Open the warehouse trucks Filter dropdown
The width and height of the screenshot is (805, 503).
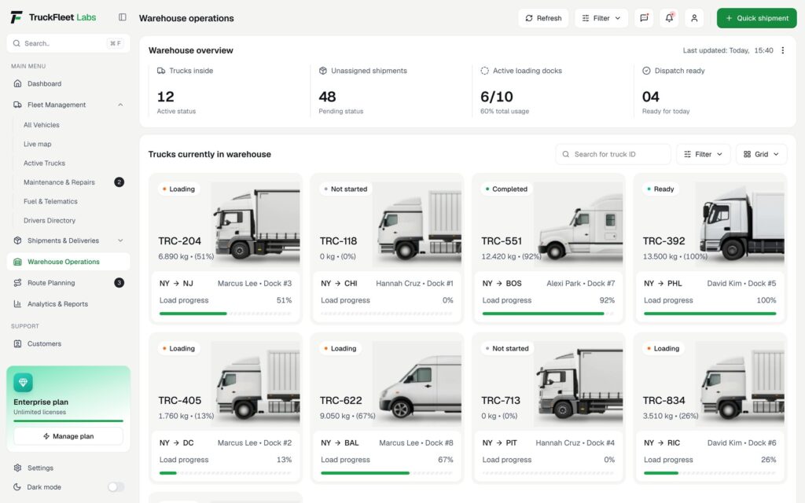pos(704,155)
